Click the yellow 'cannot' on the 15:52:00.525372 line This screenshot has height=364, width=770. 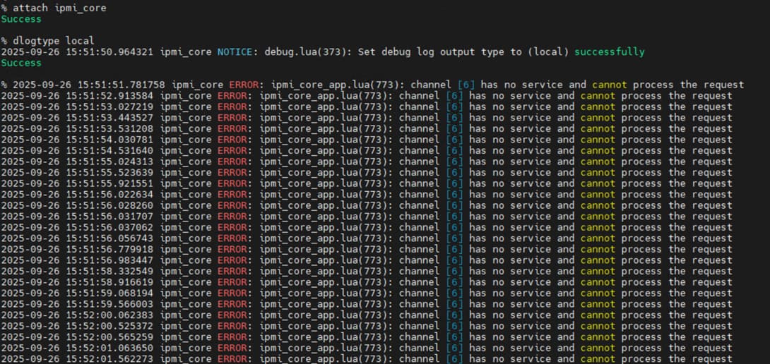[598, 326]
